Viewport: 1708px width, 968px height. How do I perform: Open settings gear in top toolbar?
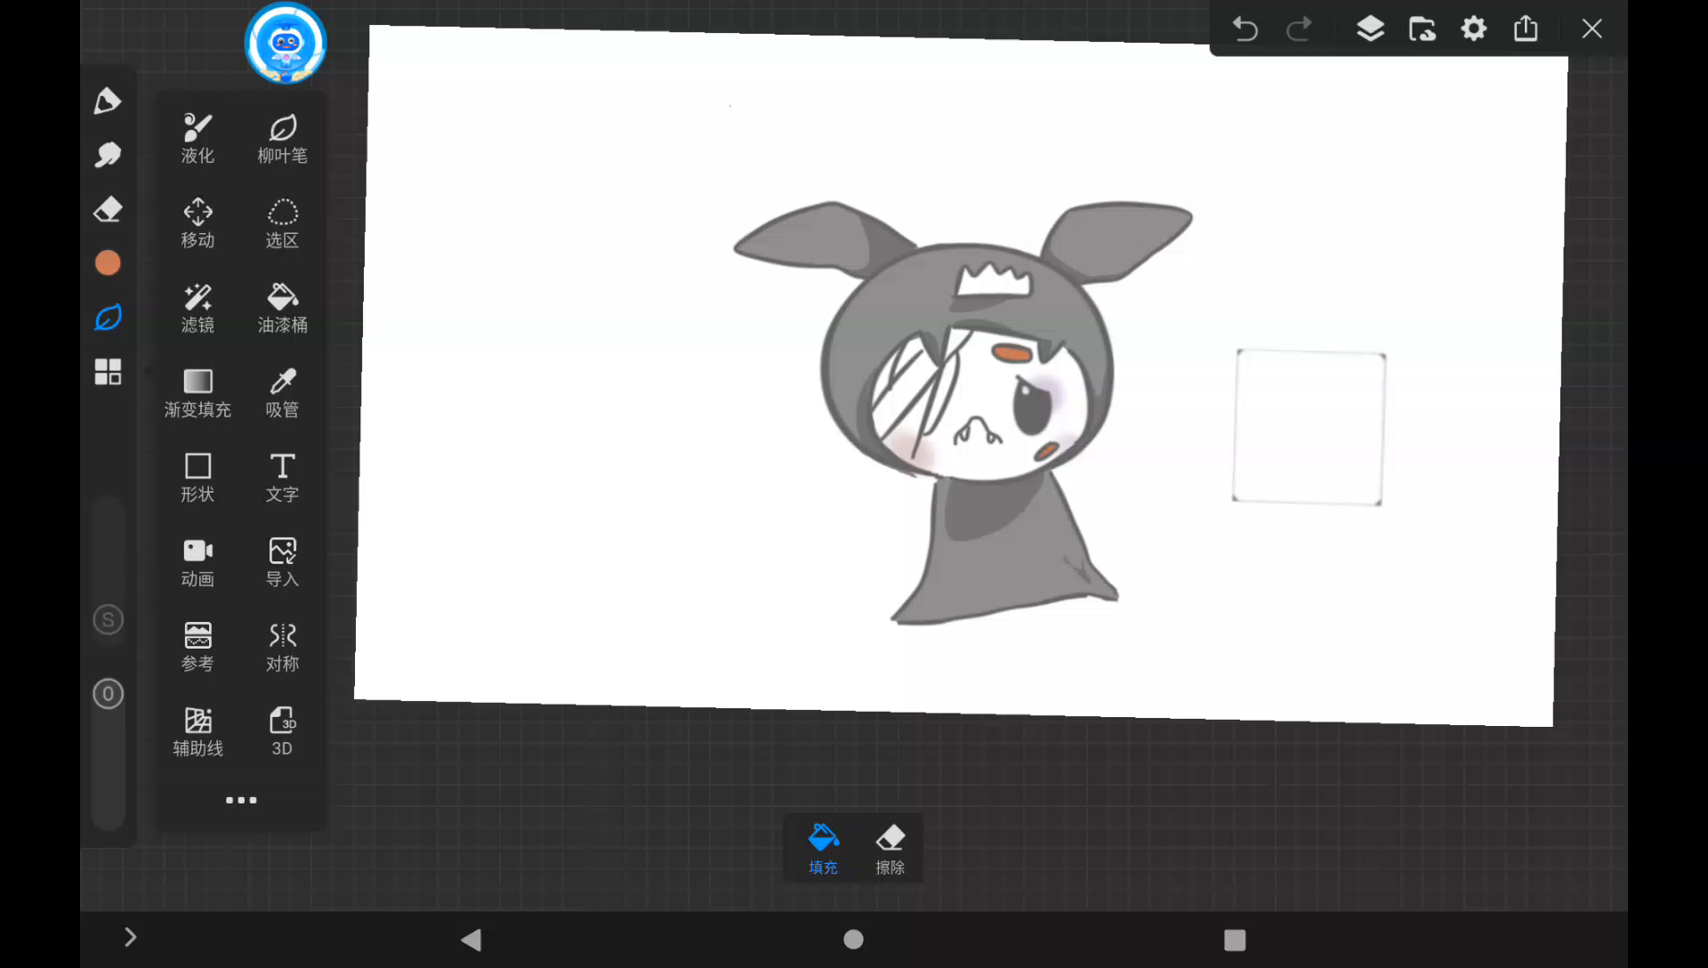[1474, 28]
